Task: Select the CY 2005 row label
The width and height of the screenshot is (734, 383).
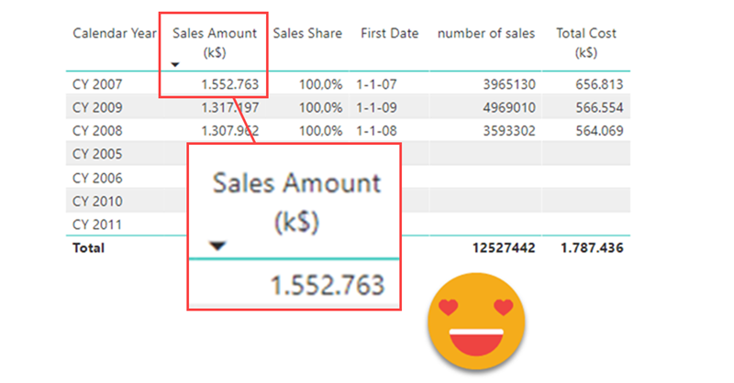Action: (97, 154)
